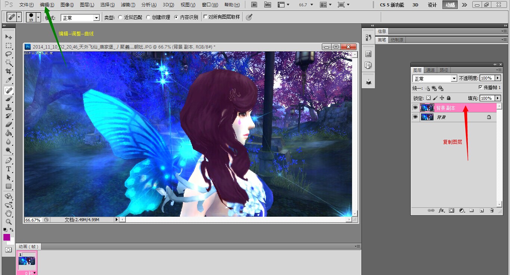The height and width of the screenshot is (275, 510).
Task: Enable the 对所有图层取样 checkbox
Action: point(205,17)
